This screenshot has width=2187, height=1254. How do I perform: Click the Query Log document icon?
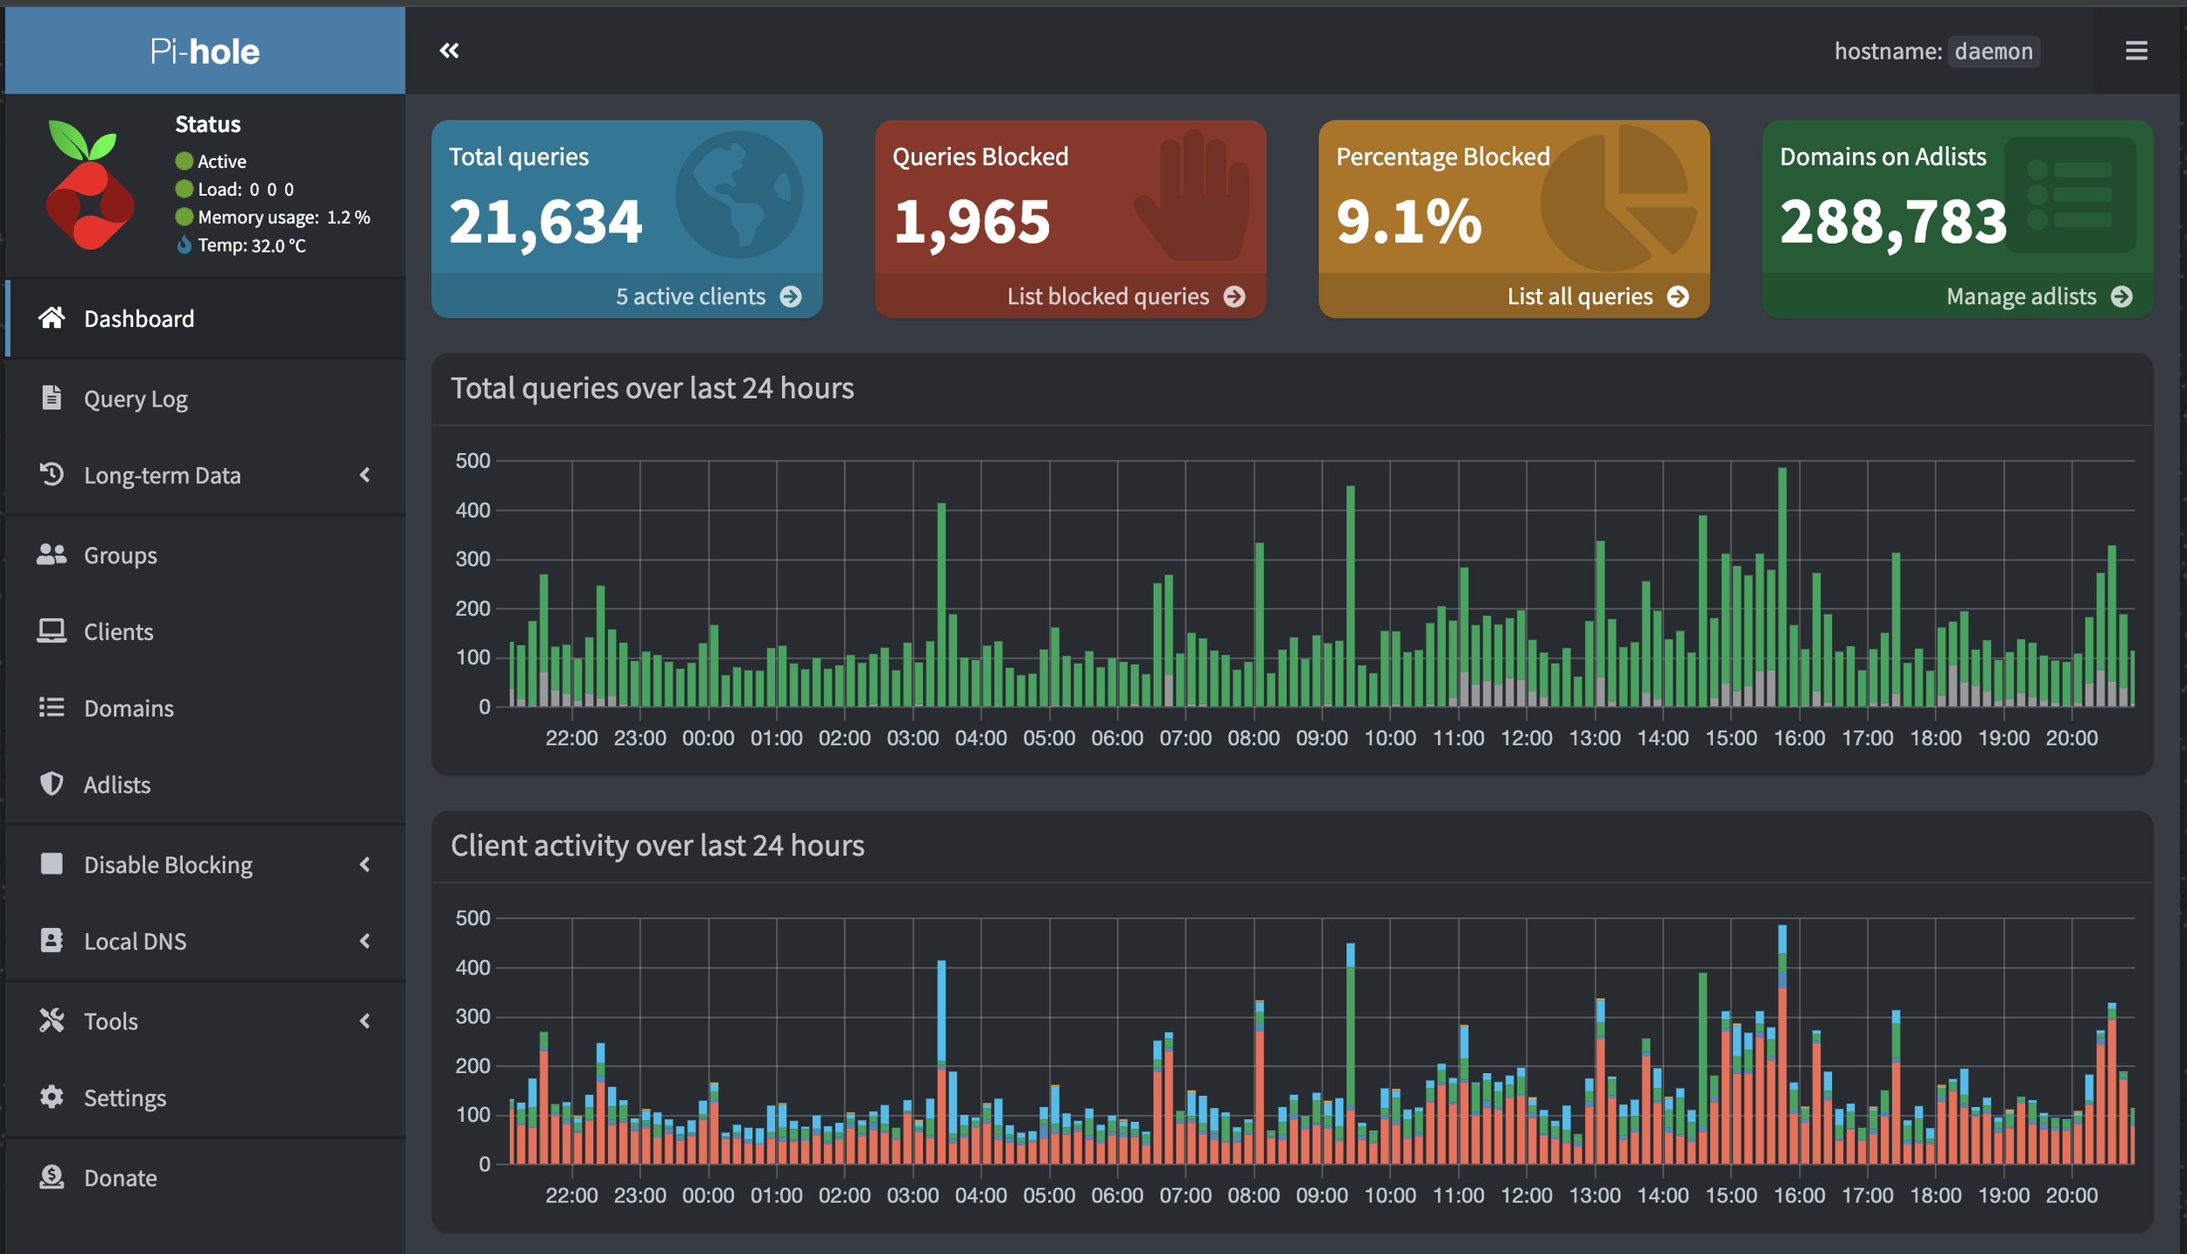[x=52, y=398]
